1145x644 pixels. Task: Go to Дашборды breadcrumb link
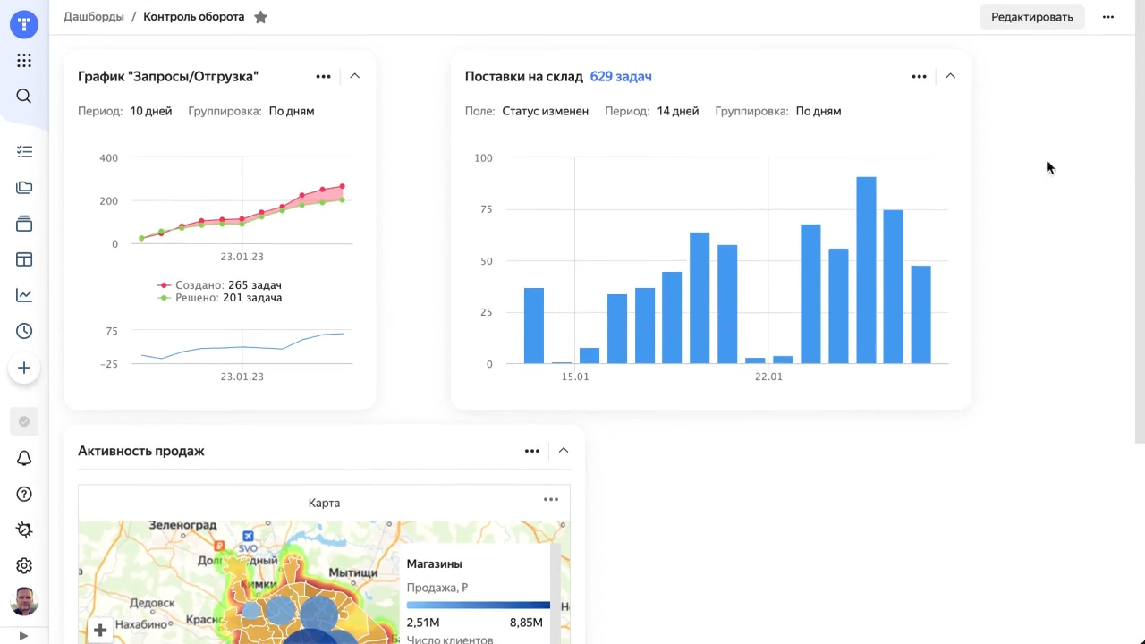click(94, 17)
